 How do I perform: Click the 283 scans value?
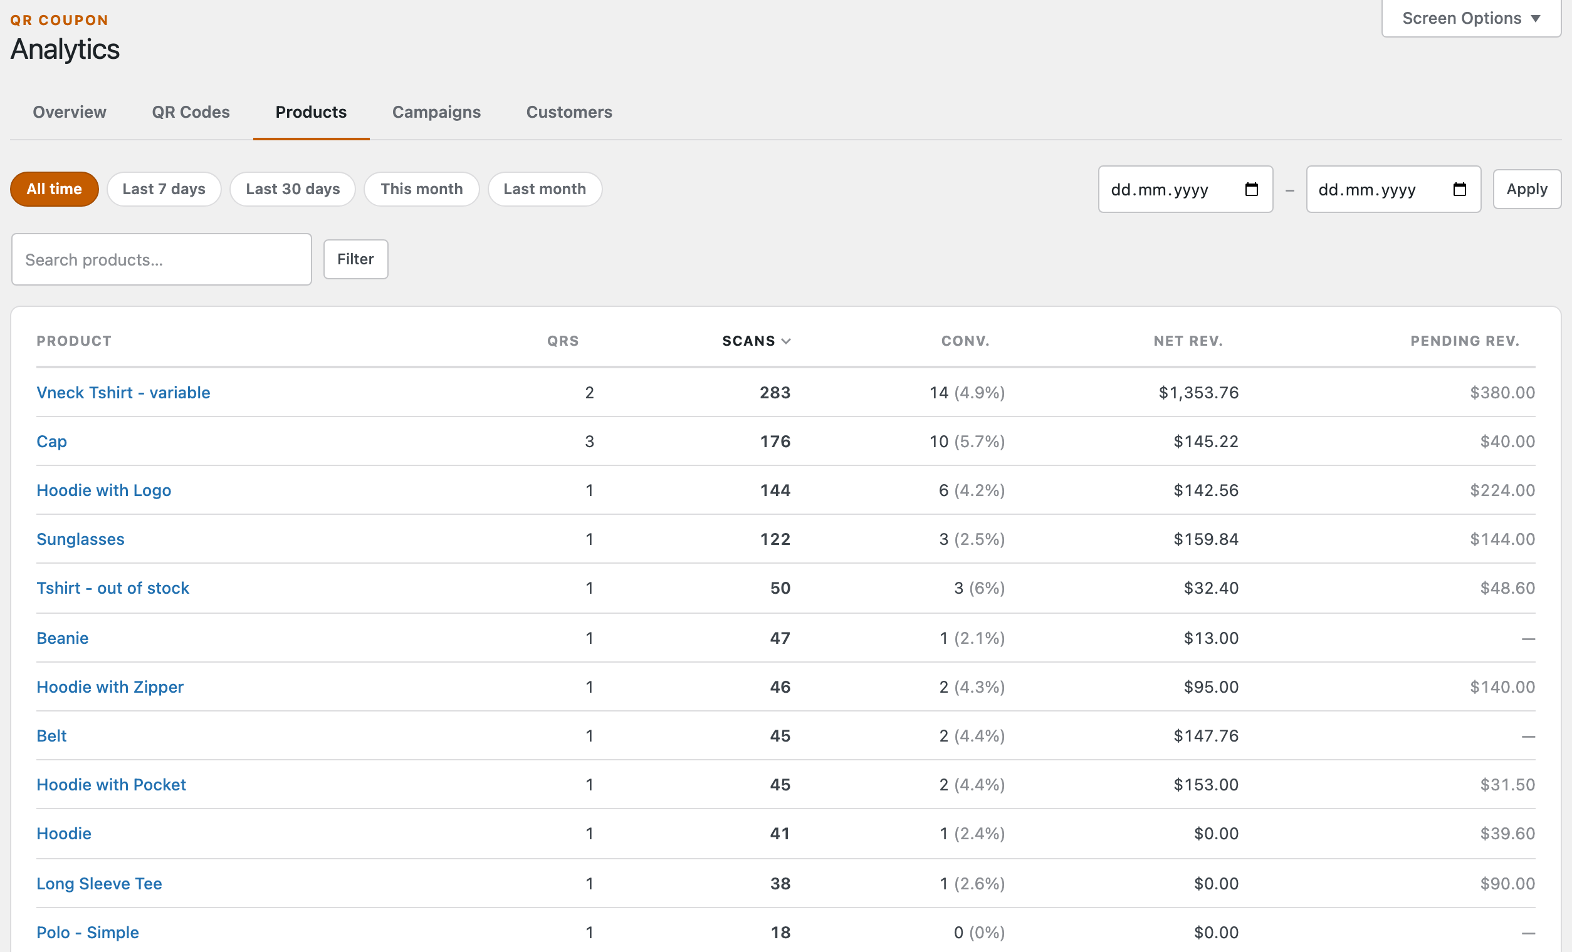775,393
